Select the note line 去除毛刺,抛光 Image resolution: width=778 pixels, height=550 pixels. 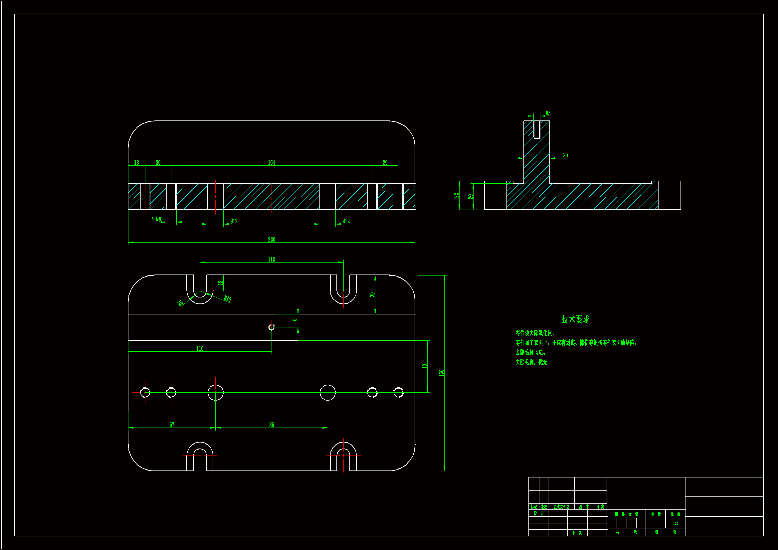click(x=532, y=362)
